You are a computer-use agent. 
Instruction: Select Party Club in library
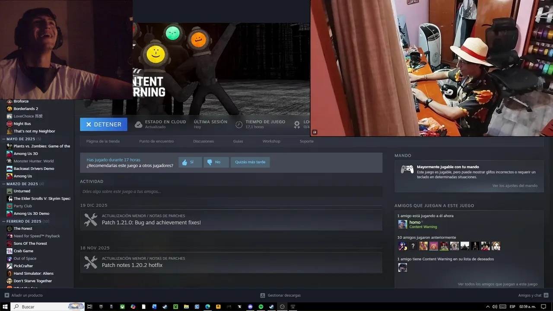point(23,206)
